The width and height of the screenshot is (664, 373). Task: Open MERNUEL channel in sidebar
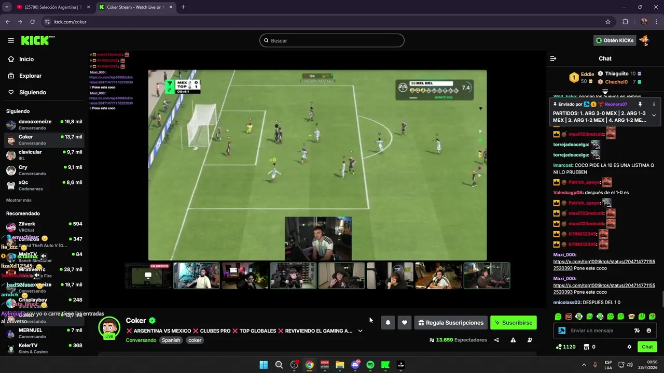coord(44,333)
